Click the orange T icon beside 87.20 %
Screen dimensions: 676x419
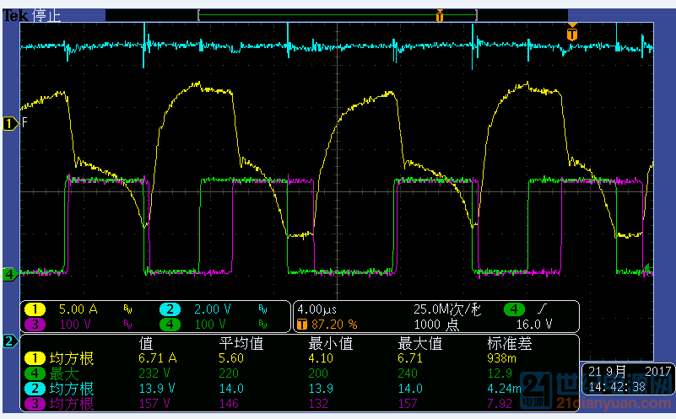pos(302,325)
